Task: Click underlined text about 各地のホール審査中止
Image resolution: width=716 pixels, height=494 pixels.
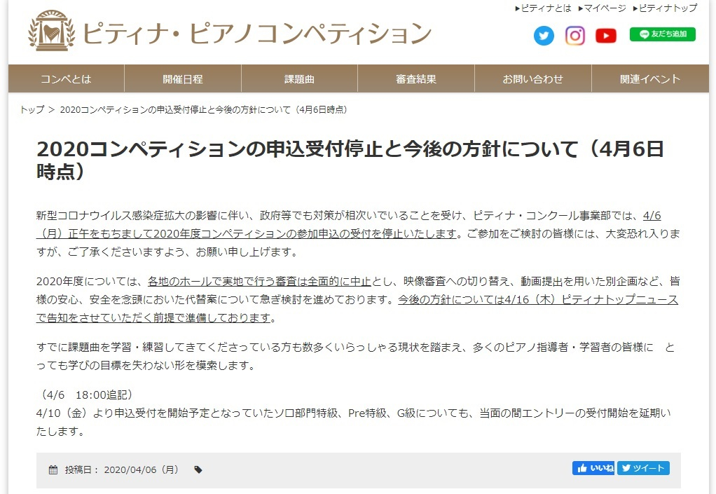Action: click(259, 281)
